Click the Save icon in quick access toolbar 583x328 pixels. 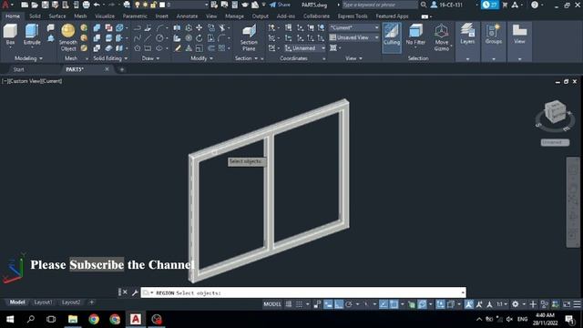(x=45, y=5)
